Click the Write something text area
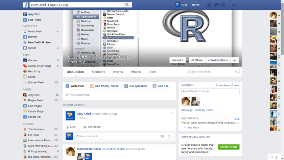 pos(119,95)
